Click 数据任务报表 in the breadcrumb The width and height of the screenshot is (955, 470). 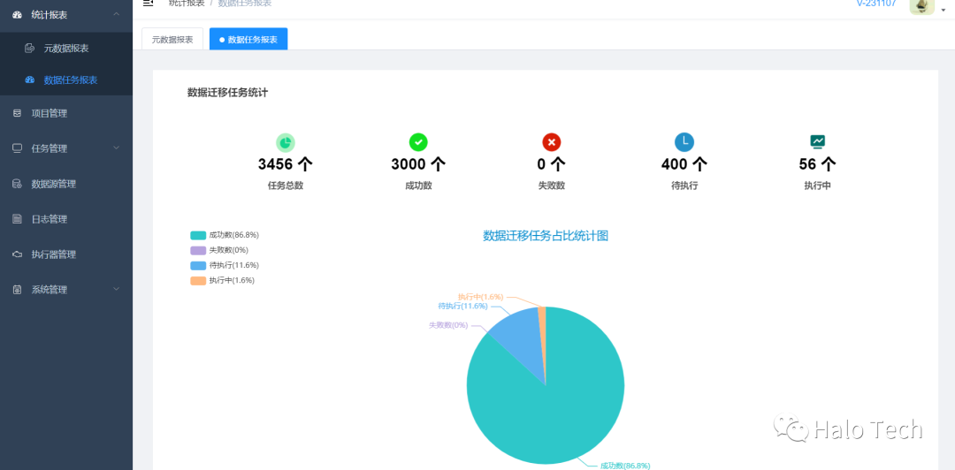point(245,4)
